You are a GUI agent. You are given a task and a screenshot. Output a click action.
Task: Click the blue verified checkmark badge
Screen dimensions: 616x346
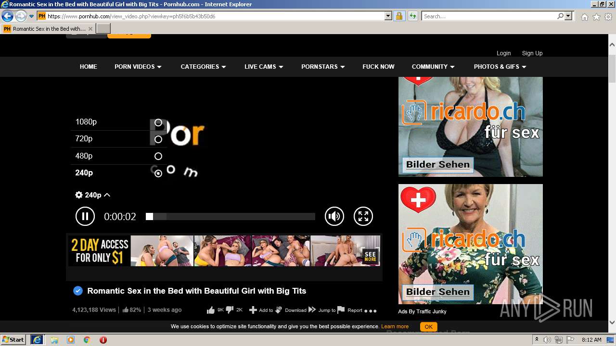pyautogui.click(x=77, y=291)
